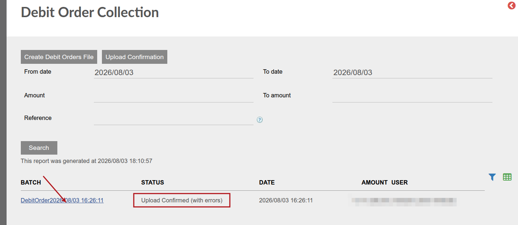The image size is (518, 225).
Task: Select the Amount input field
Action: point(174,96)
